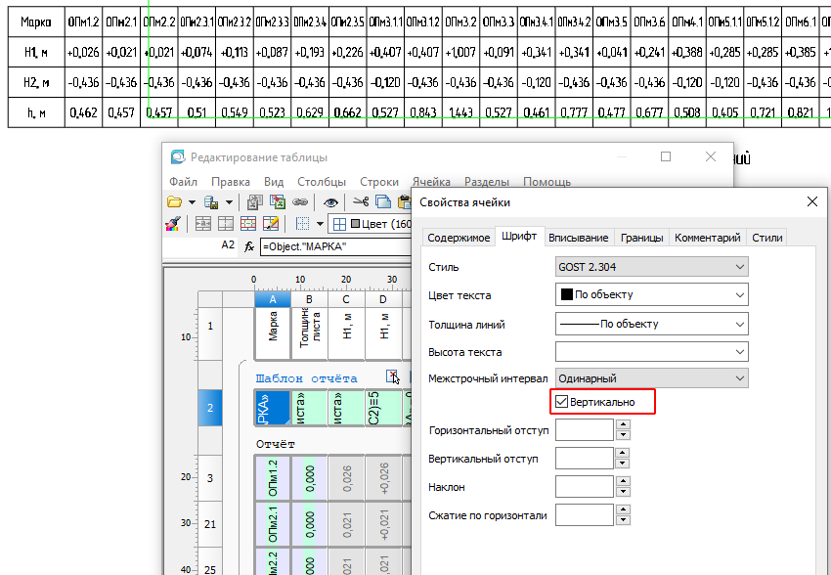Select column header D in table editor
Screen dimensions: 831x575
tap(382, 299)
